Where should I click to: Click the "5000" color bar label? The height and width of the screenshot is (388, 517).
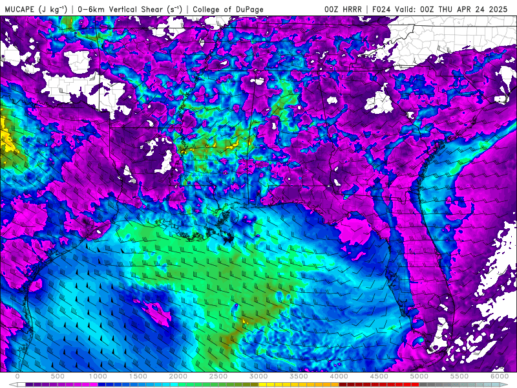[419, 376]
